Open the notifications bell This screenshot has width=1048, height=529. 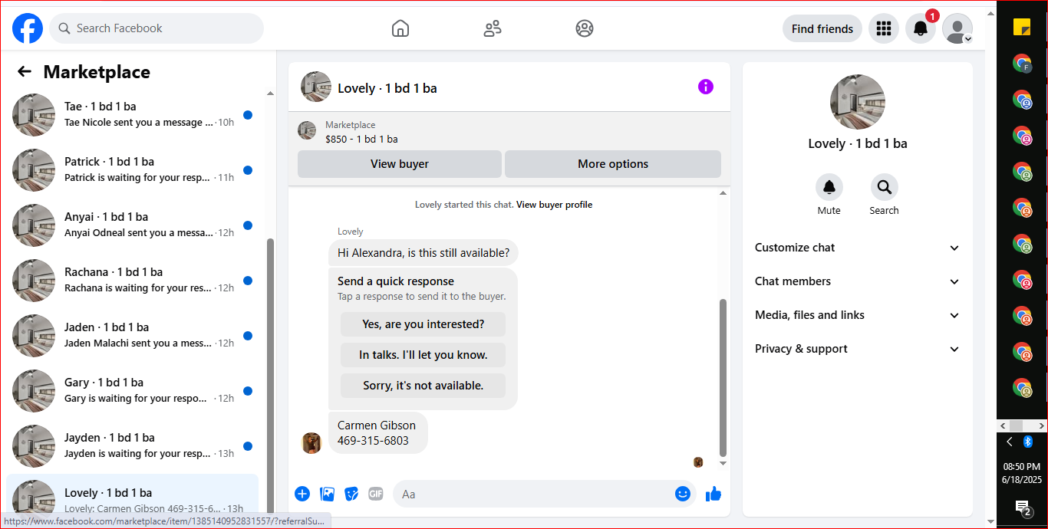pos(921,28)
